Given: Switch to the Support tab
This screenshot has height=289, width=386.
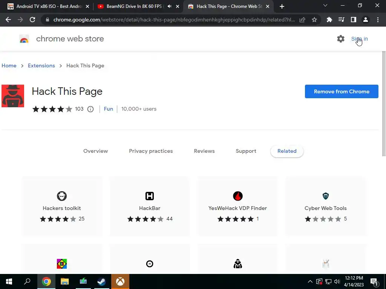Looking at the screenshot, I should tap(246, 151).
